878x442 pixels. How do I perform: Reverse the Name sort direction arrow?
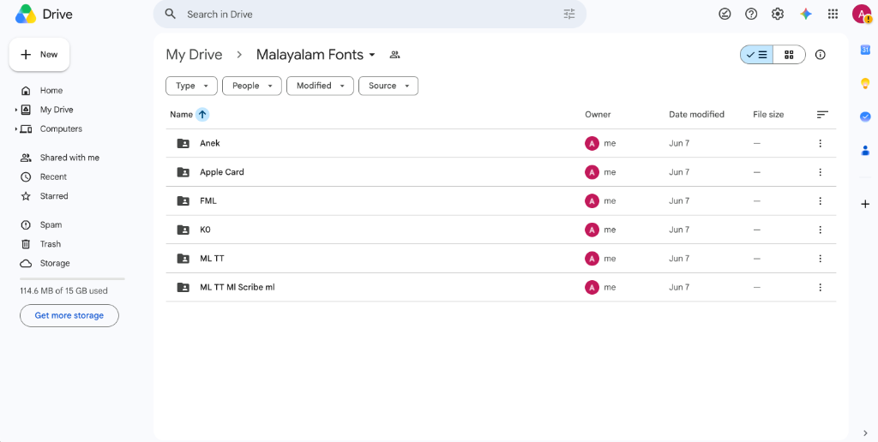pyautogui.click(x=202, y=115)
